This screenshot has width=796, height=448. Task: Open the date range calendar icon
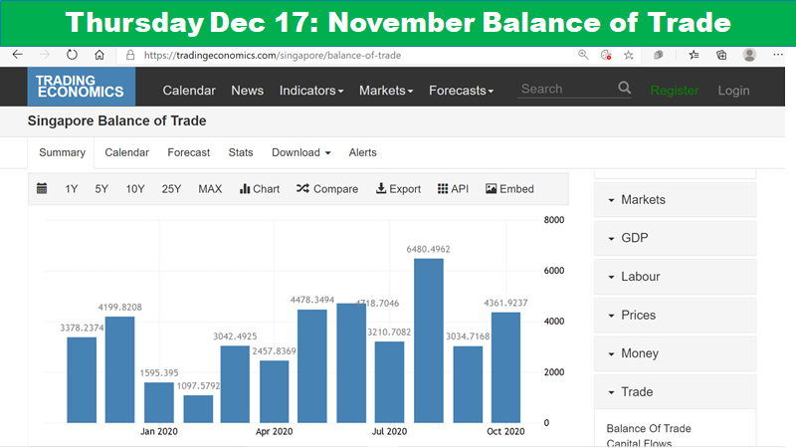point(42,188)
